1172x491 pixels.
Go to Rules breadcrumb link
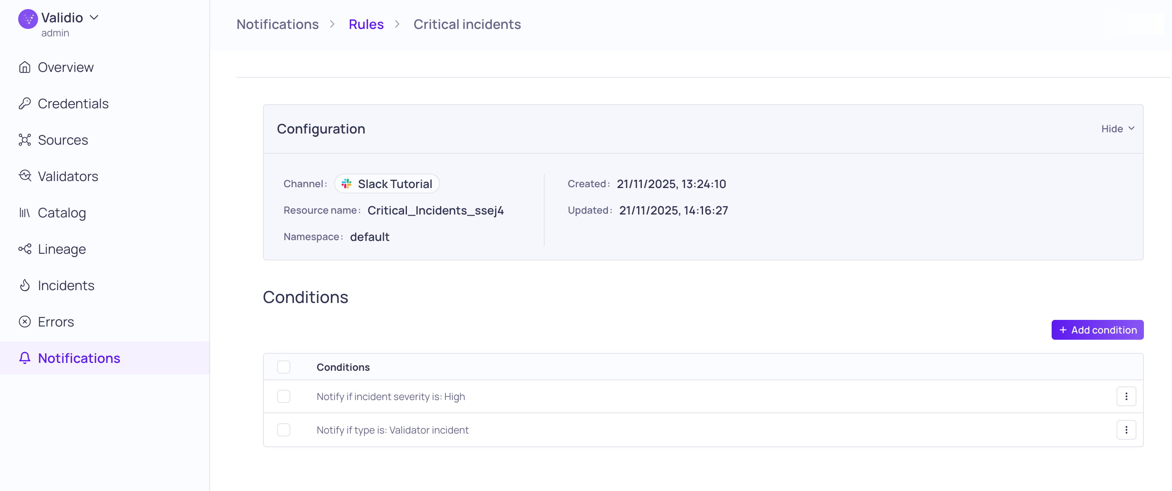click(x=366, y=24)
